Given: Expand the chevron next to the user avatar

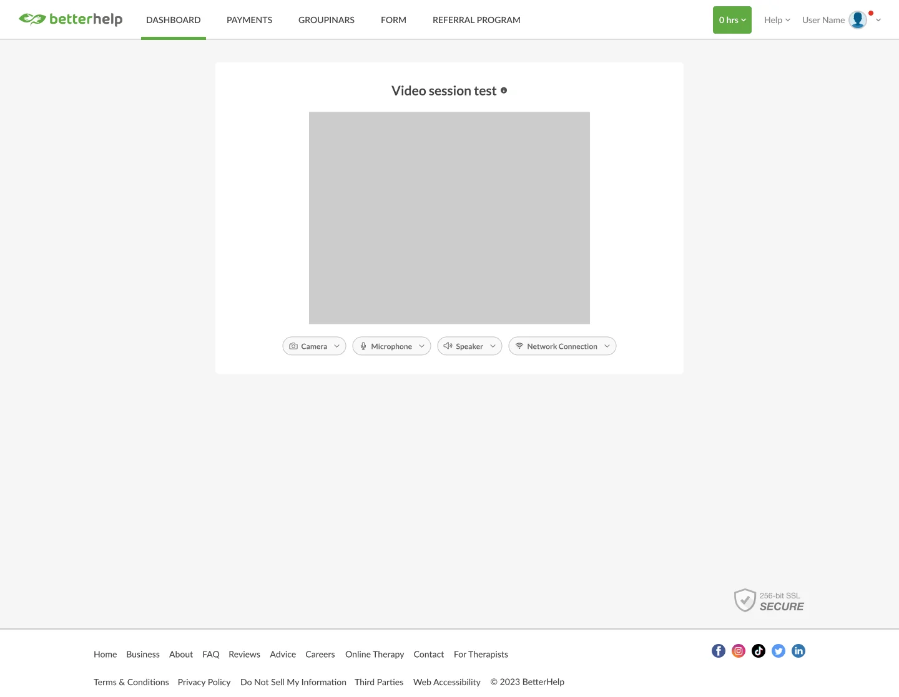Looking at the screenshot, I should click(x=878, y=20).
